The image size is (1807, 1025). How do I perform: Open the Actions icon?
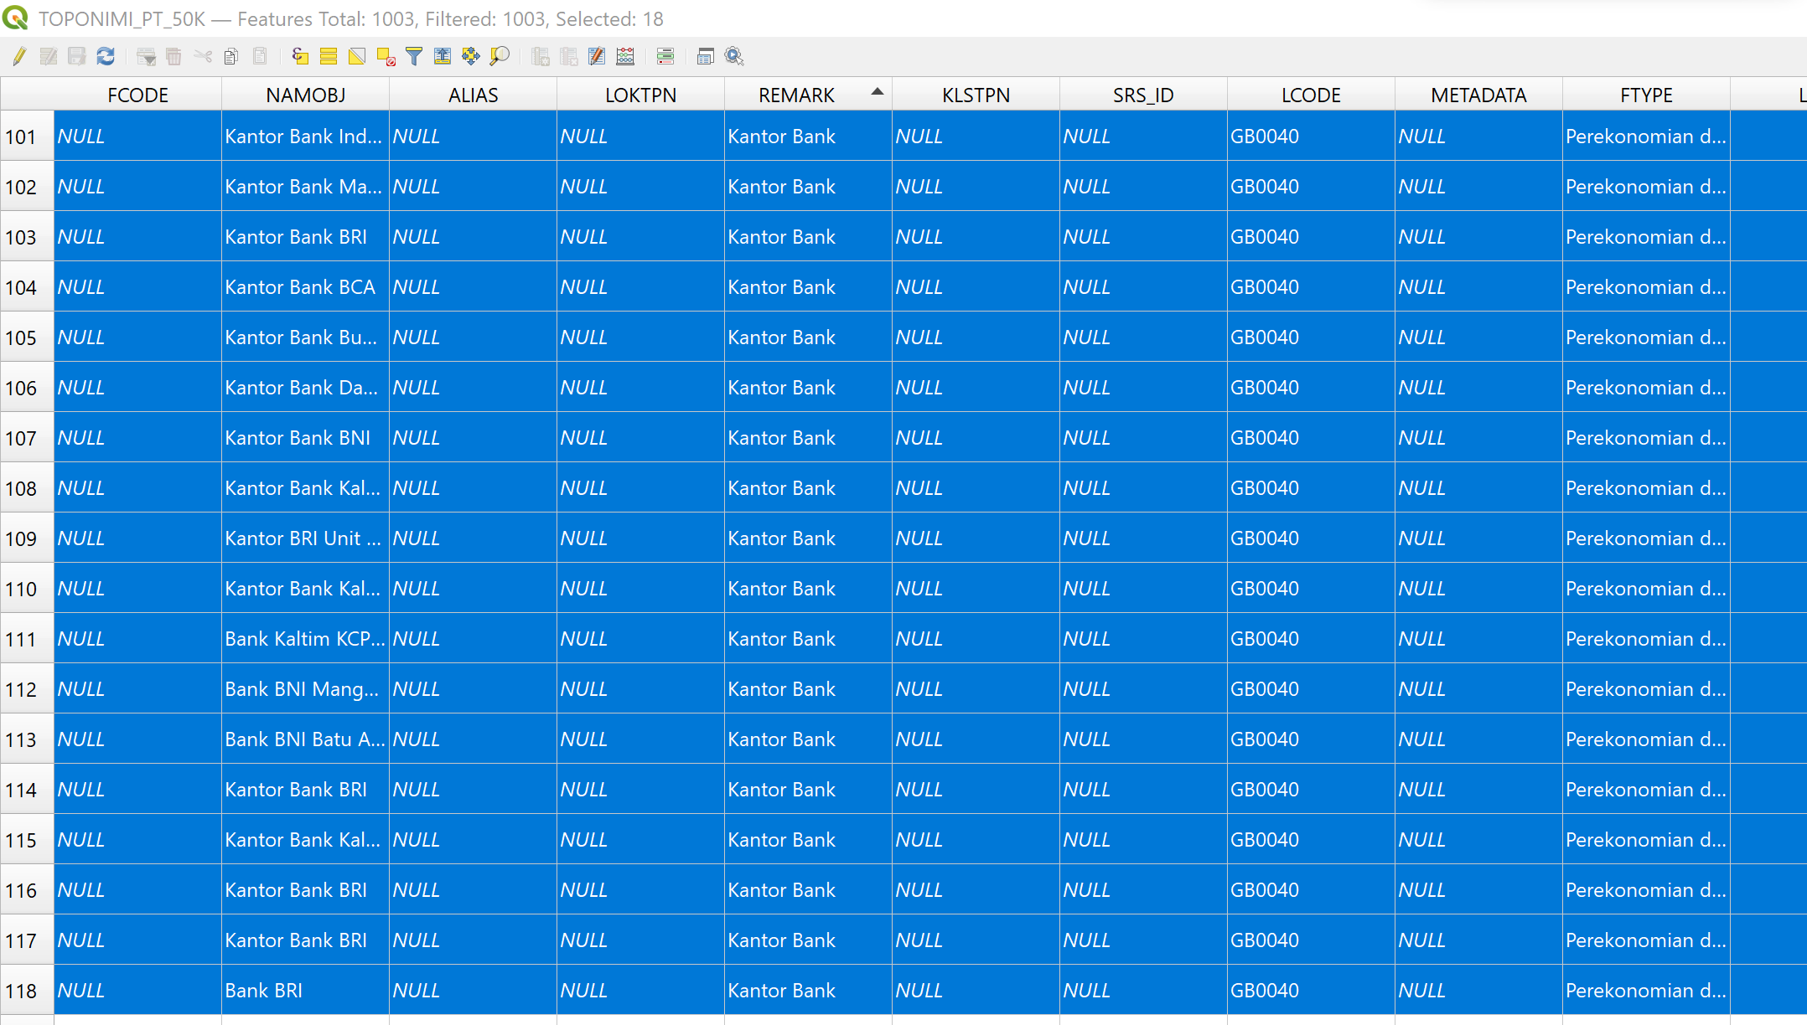(x=734, y=56)
